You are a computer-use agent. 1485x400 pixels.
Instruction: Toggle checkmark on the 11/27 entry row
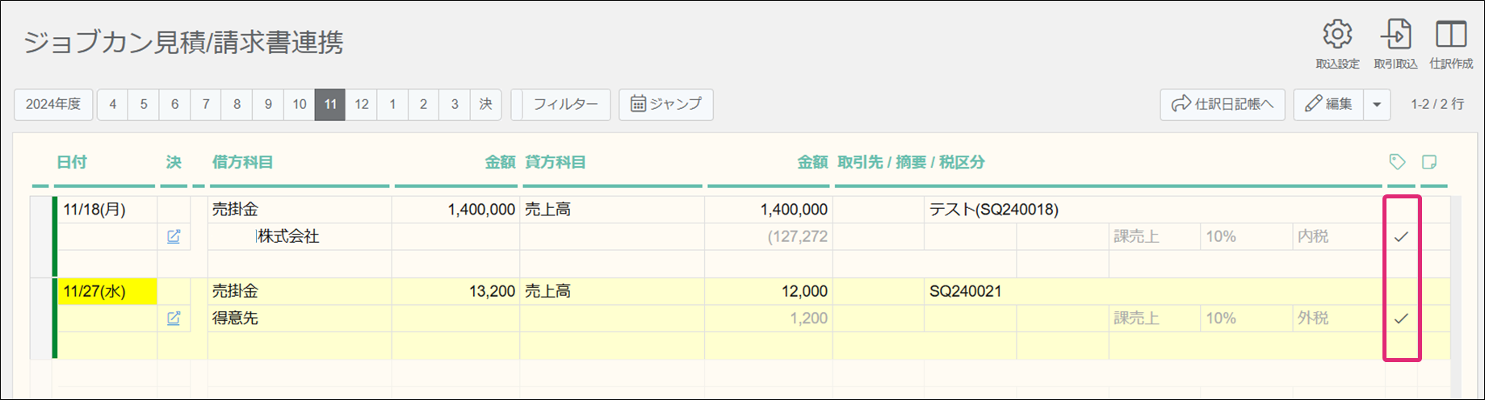[1401, 318]
